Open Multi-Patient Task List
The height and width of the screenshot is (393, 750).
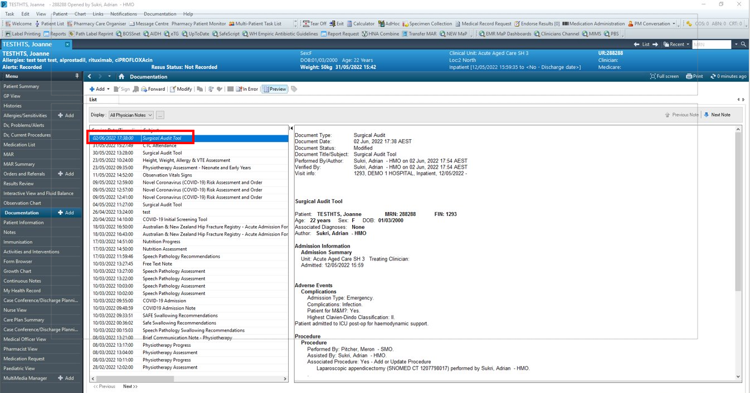255,24
